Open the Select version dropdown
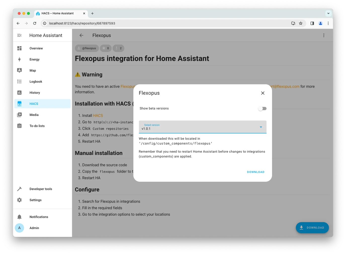346x254 pixels. coord(202,127)
